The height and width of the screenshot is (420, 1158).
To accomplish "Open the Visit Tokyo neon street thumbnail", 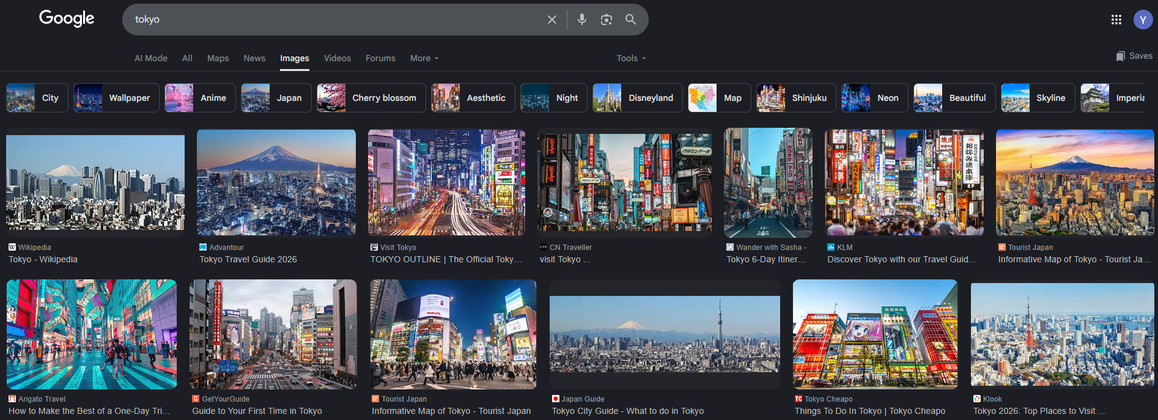I will pyautogui.click(x=446, y=182).
